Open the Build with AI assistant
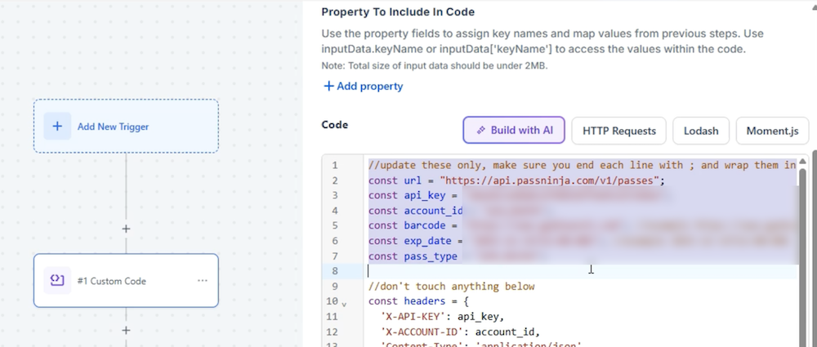Image resolution: width=817 pixels, height=347 pixels. pyautogui.click(x=515, y=130)
